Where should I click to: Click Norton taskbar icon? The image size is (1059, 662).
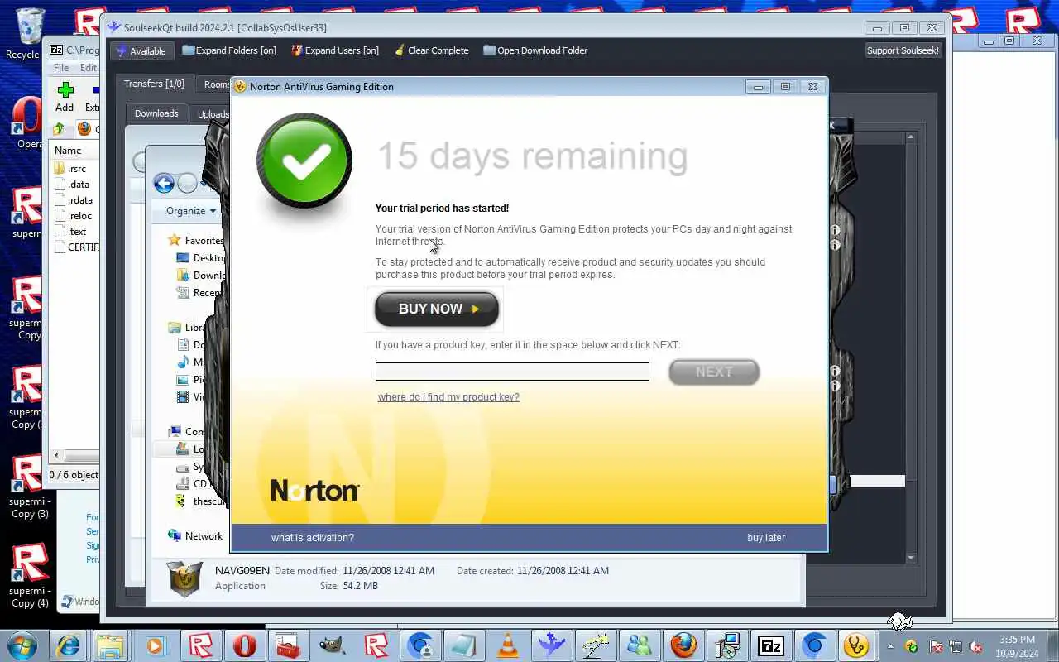point(856,645)
